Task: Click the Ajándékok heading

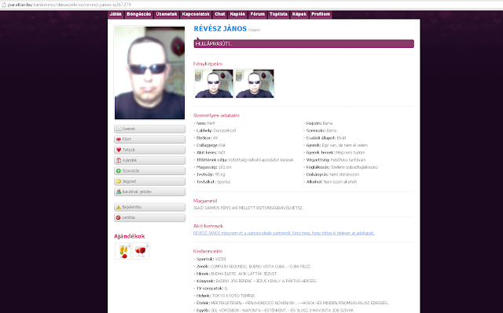Action: click(x=129, y=236)
